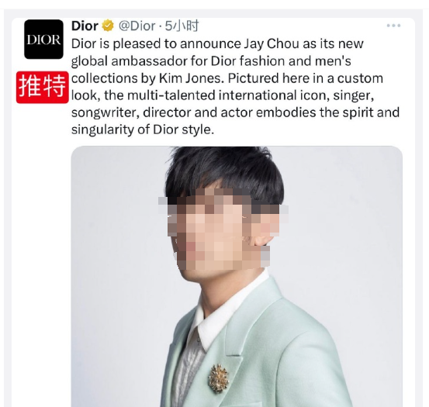Click the word Pictured in the tweet text
Viewport: 429px width, 407px height.
254,78
